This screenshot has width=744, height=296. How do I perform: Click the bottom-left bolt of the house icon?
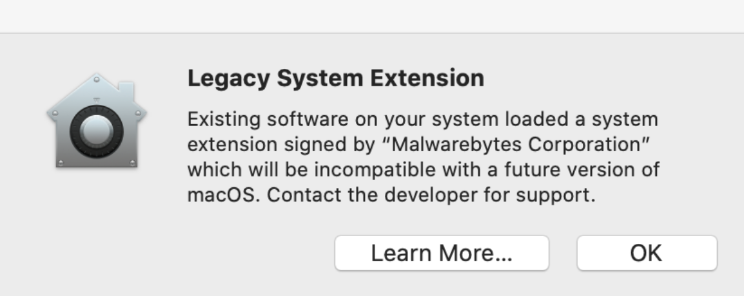coord(60,163)
